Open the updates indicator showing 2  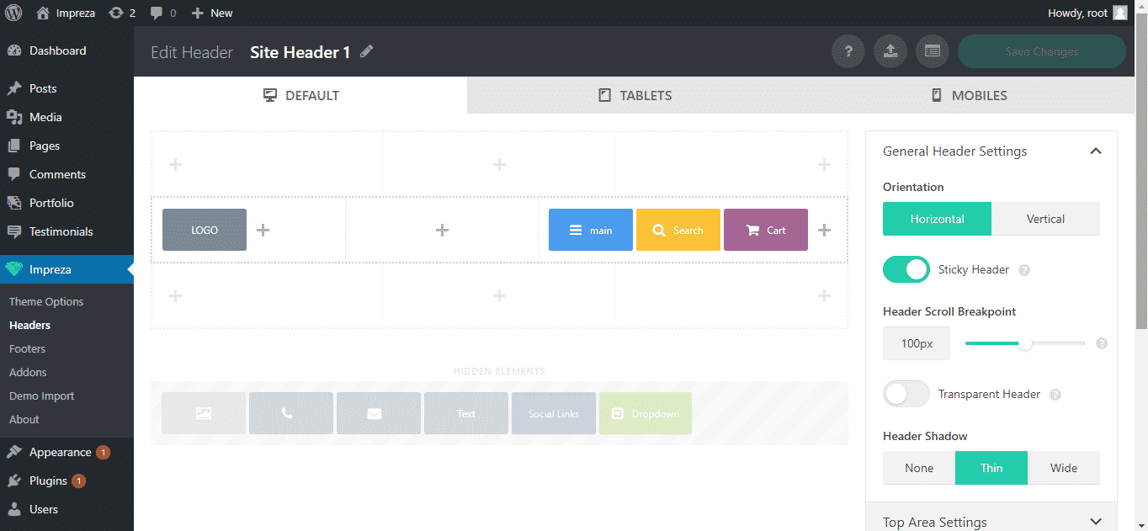point(122,13)
